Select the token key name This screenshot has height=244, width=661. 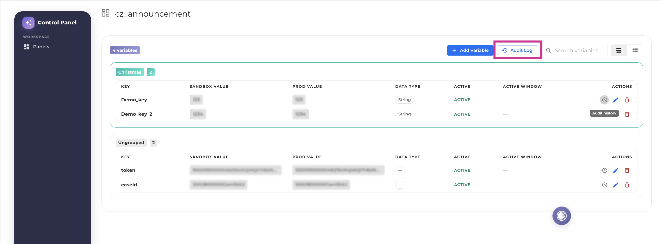(128, 170)
